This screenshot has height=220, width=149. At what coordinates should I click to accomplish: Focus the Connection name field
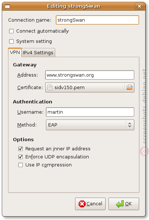[97, 20]
